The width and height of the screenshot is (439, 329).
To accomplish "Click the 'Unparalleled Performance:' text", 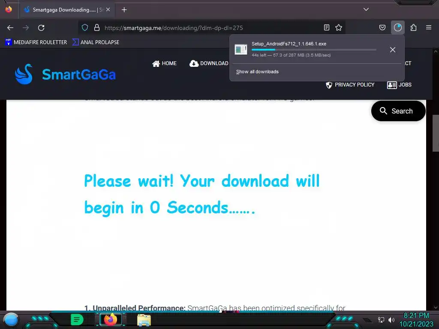I will (139, 308).
